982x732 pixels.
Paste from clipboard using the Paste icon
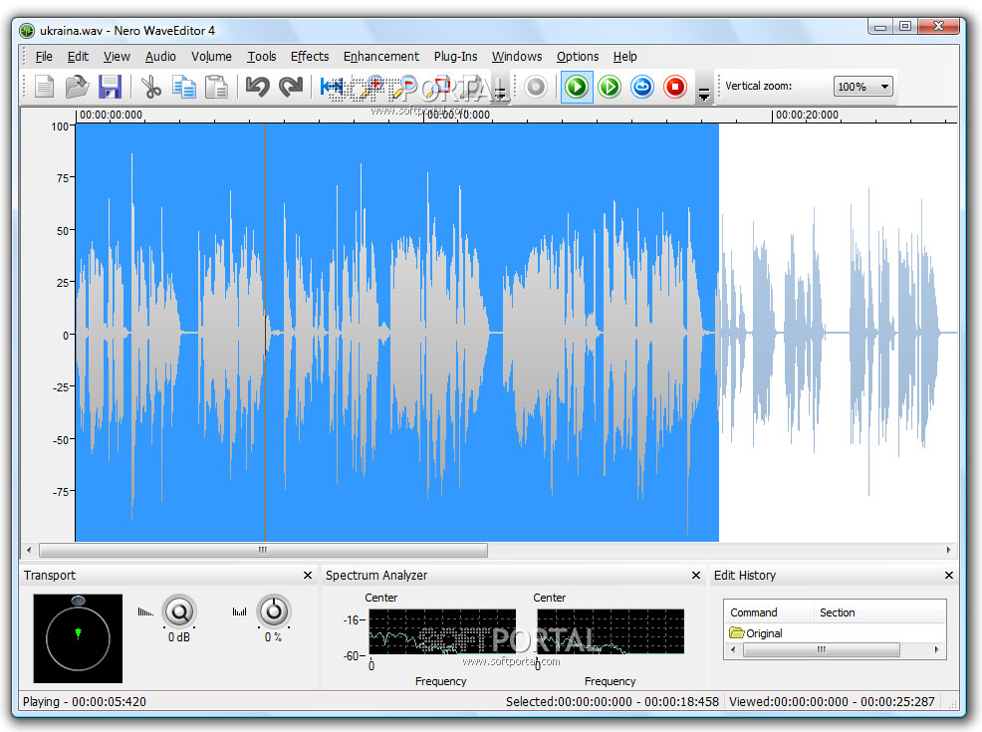(217, 87)
